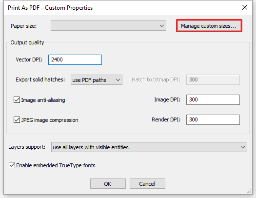Click the Layers support label text

(27, 147)
